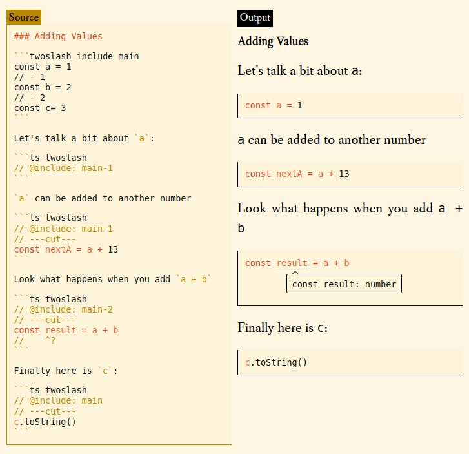Click source text '`a` can be added to another number'
Viewport: 469px width, 454px height.
tap(103, 198)
